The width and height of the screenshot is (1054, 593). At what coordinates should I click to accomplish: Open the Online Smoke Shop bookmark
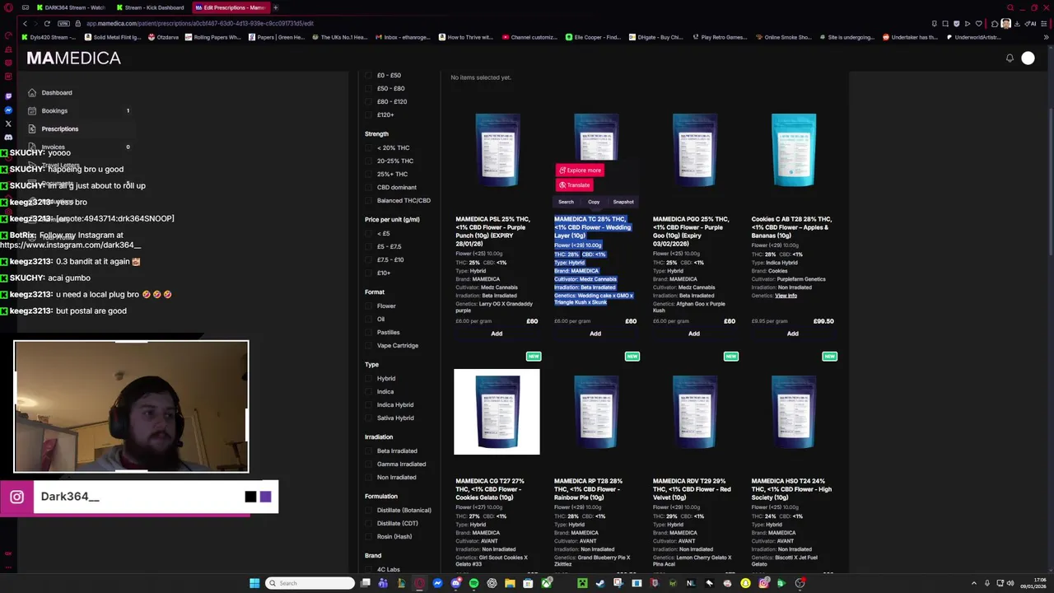coord(783,37)
